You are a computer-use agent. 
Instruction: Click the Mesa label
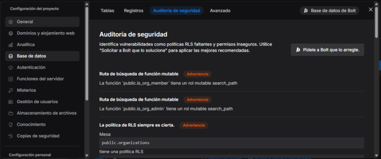point(105,134)
